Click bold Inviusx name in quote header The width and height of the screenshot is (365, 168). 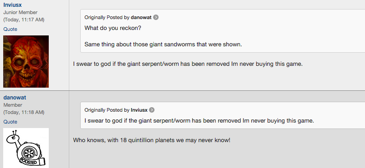(139, 110)
